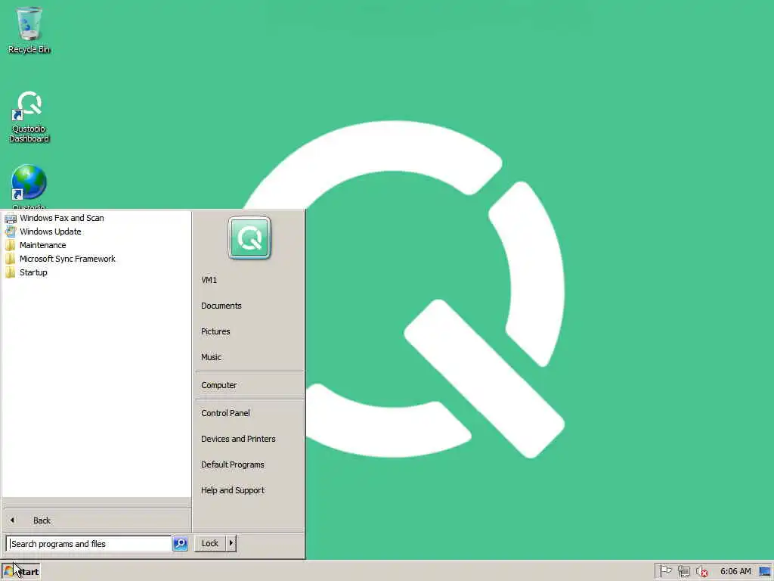Click the Back arrow icon
The height and width of the screenshot is (581, 774).
click(x=12, y=520)
